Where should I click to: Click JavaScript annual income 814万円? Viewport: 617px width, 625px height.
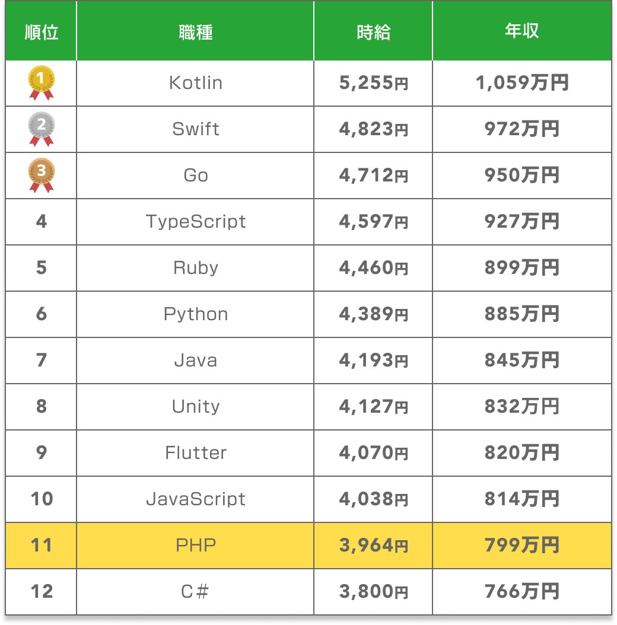pyautogui.click(x=521, y=499)
